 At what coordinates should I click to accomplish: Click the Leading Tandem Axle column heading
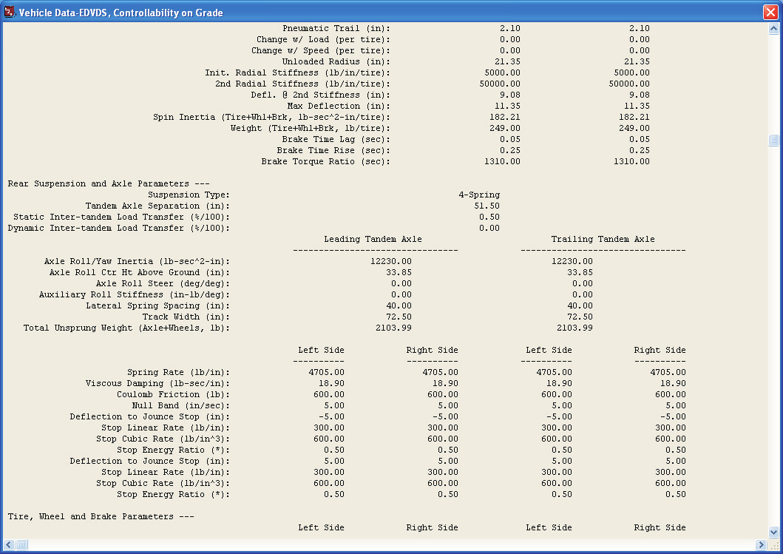[x=373, y=240]
